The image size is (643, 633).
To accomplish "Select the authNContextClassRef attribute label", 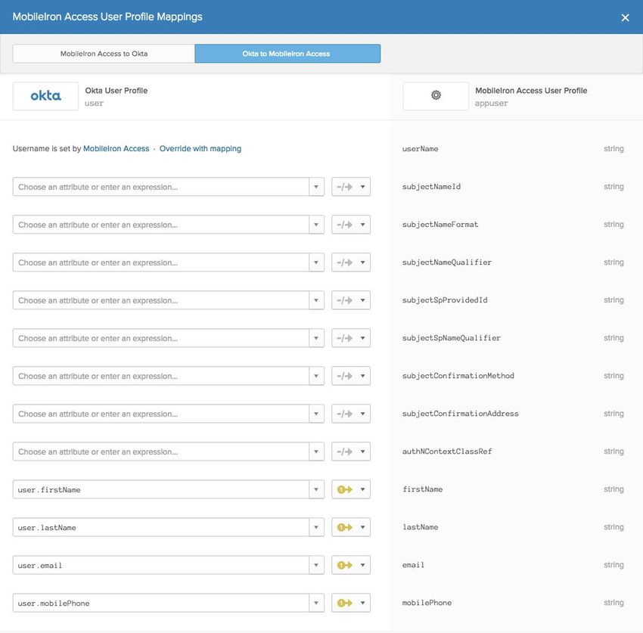I will [447, 451].
